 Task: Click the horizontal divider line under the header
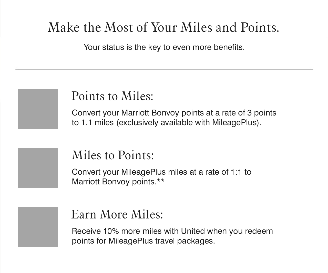click(x=164, y=69)
